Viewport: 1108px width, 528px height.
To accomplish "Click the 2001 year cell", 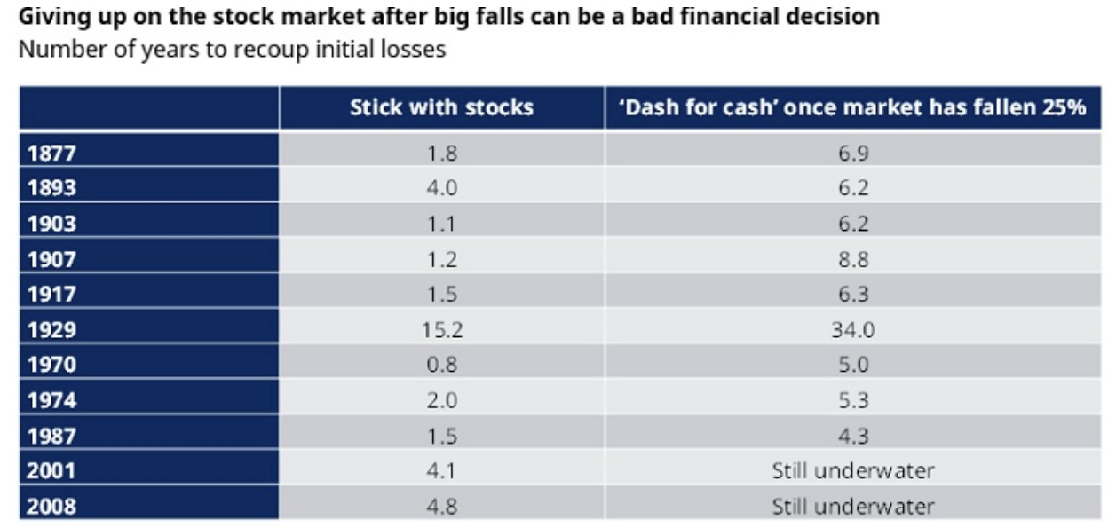I will pyautogui.click(x=52, y=471).
